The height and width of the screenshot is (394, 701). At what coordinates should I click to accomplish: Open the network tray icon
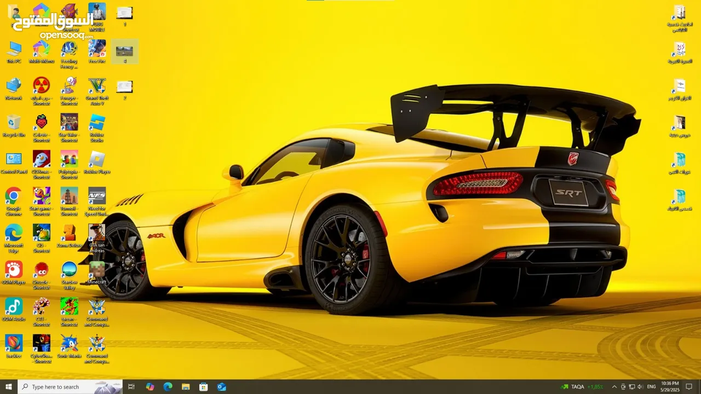(631, 387)
